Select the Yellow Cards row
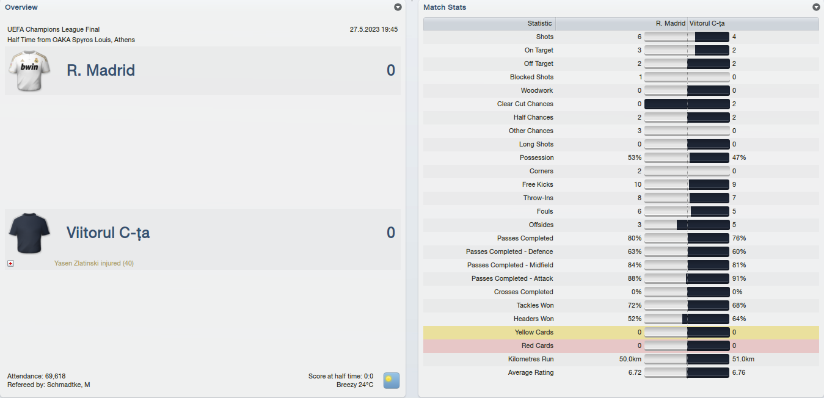This screenshot has height=398, width=824. click(621, 332)
